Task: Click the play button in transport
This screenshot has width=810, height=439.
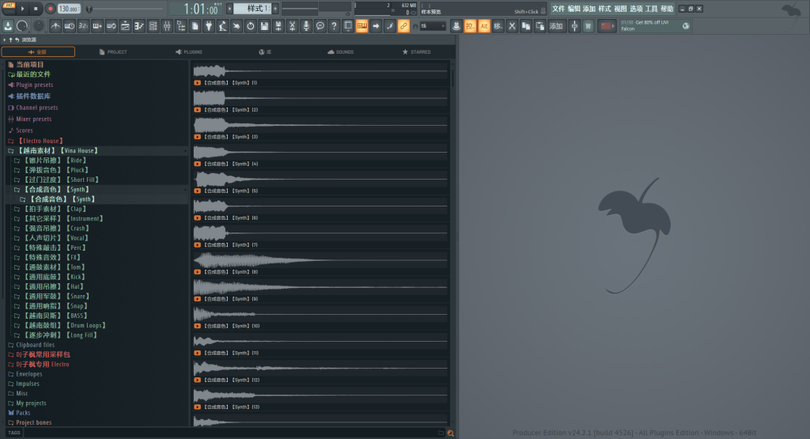Action: [x=22, y=9]
